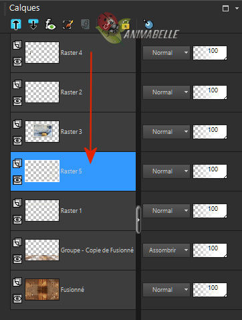Image resolution: width=242 pixels, height=320 pixels.
Task: Open blend mode dropdown for Raster 5
Action: [166, 171]
